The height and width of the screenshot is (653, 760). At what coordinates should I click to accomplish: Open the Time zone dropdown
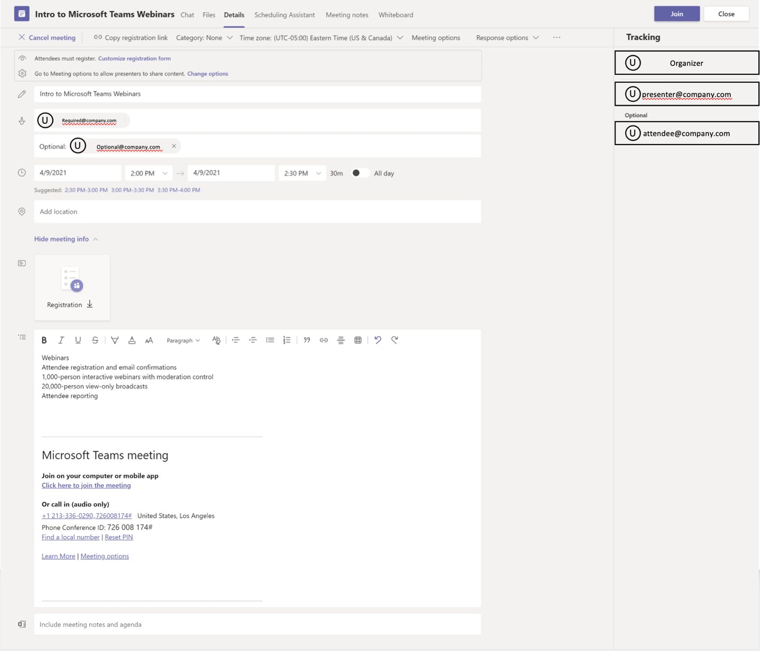click(x=321, y=38)
